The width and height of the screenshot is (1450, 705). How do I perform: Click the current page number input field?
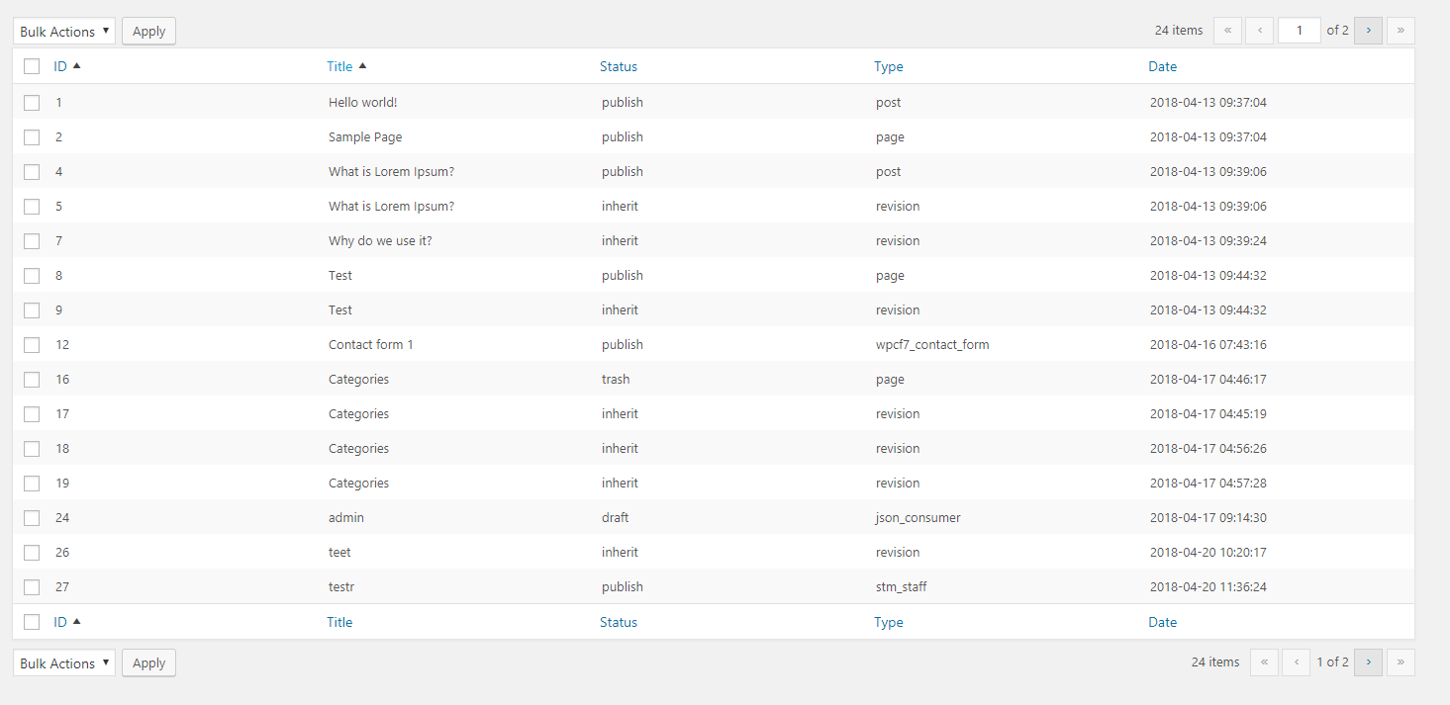[1299, 31]
